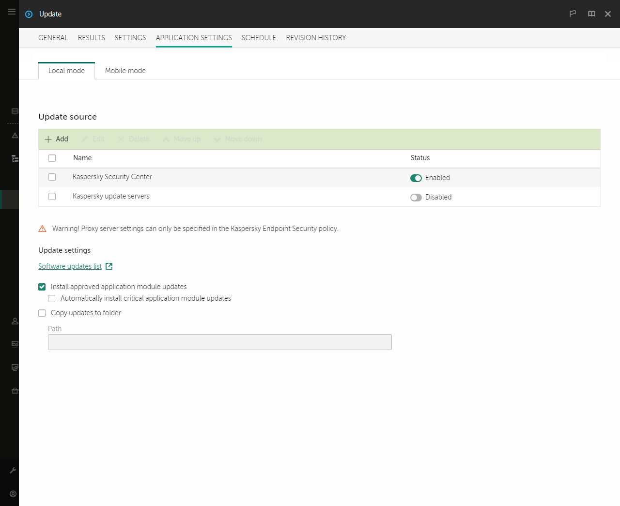Disable the Kaspersky Security Center source toggle

[x=416, y=178]
